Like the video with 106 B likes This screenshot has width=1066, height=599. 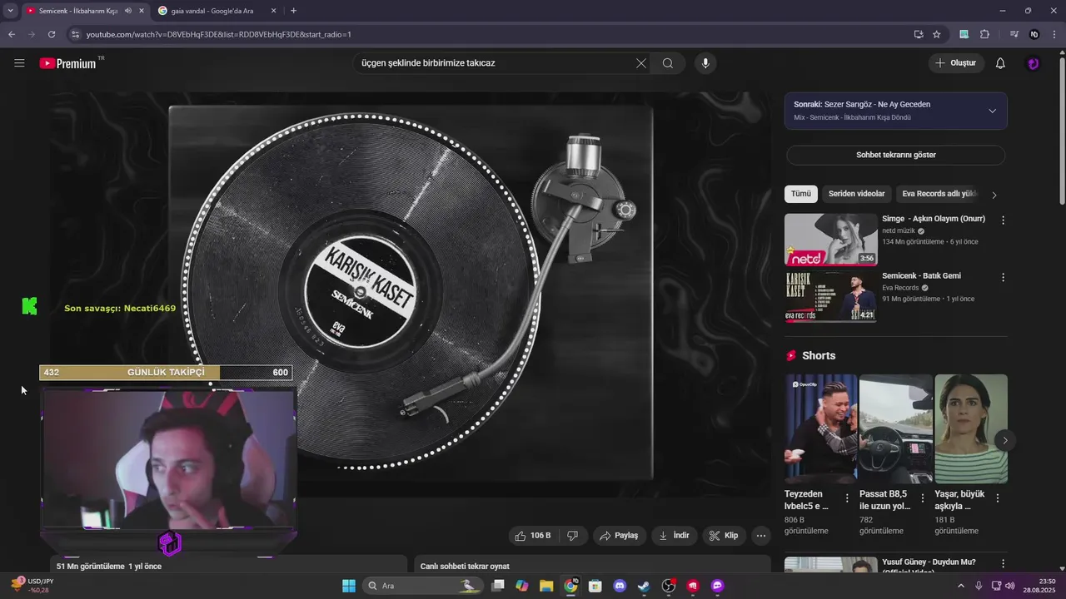533,536
